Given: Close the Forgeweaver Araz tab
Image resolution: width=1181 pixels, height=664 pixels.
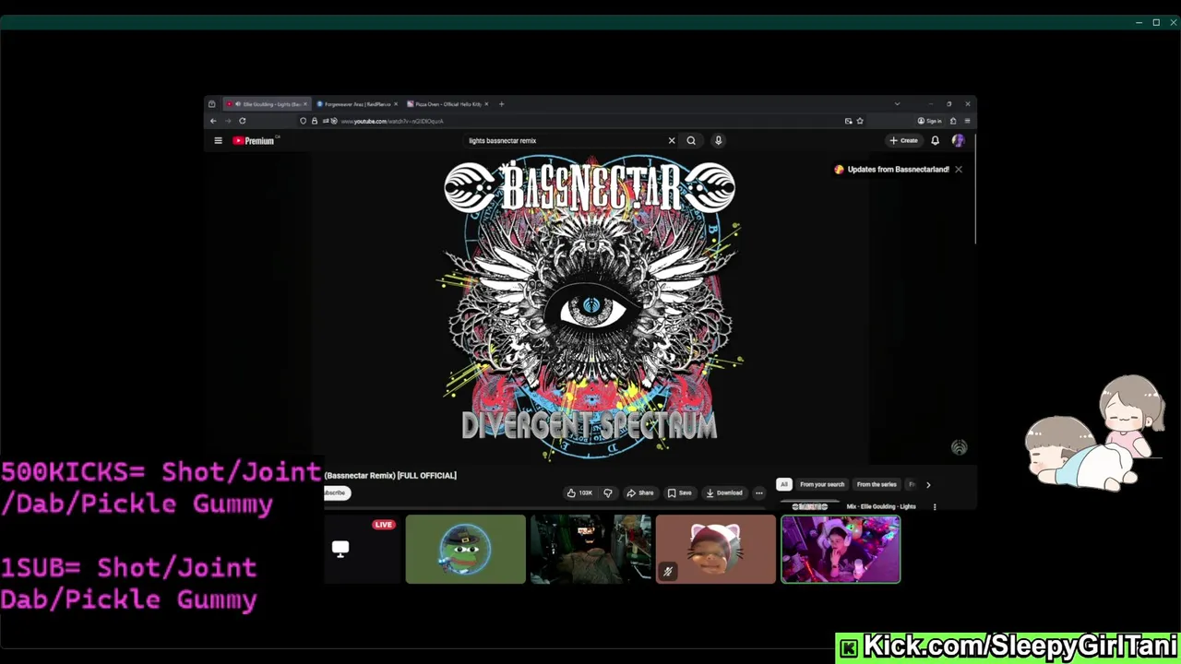Looking at the screenshot, I should tap(396, 104).
